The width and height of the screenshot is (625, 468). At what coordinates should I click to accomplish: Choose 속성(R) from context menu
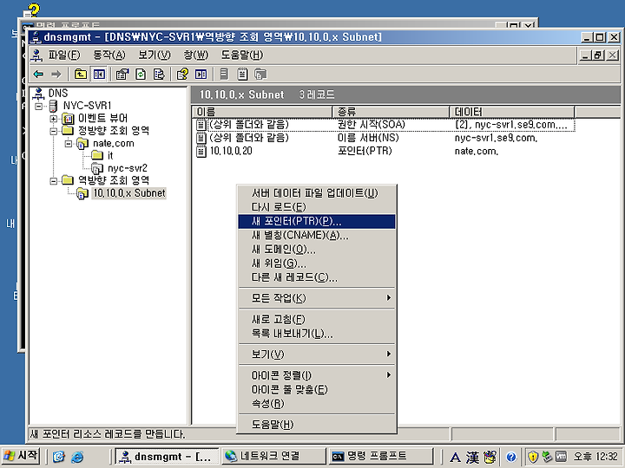[317, 404]
